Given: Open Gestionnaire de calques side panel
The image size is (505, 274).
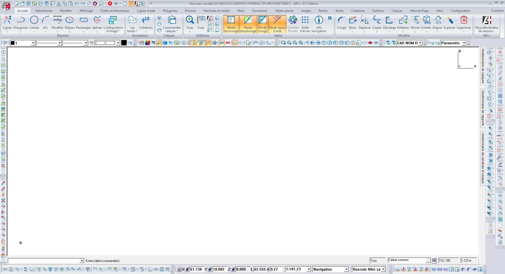Looking at the screenshot, I should pyautogui.click(x=483, y=66).
